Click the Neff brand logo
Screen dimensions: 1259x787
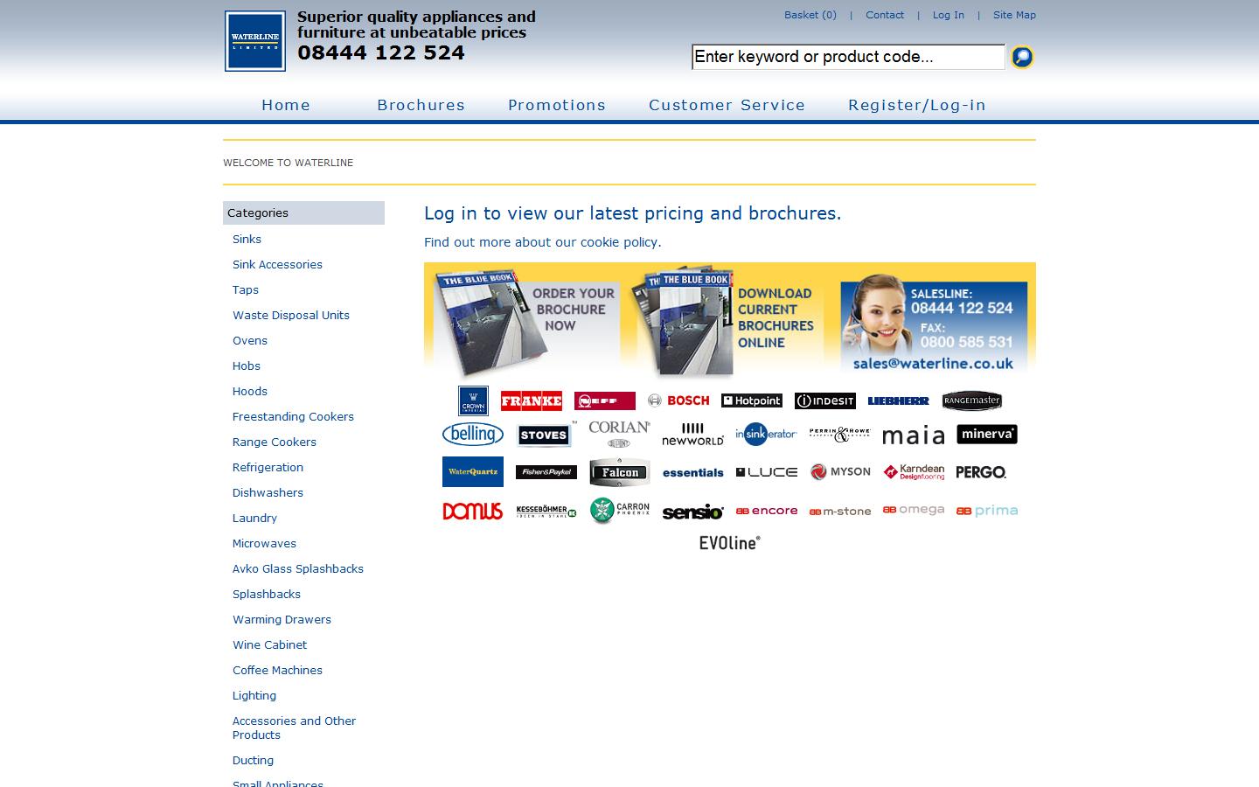point(604,400)
